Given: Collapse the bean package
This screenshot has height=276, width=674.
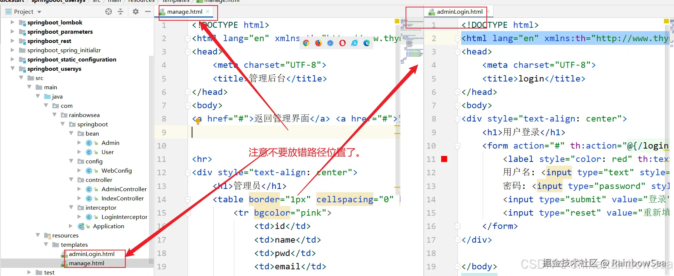Looking at the screenshot, I should (71, 133).
